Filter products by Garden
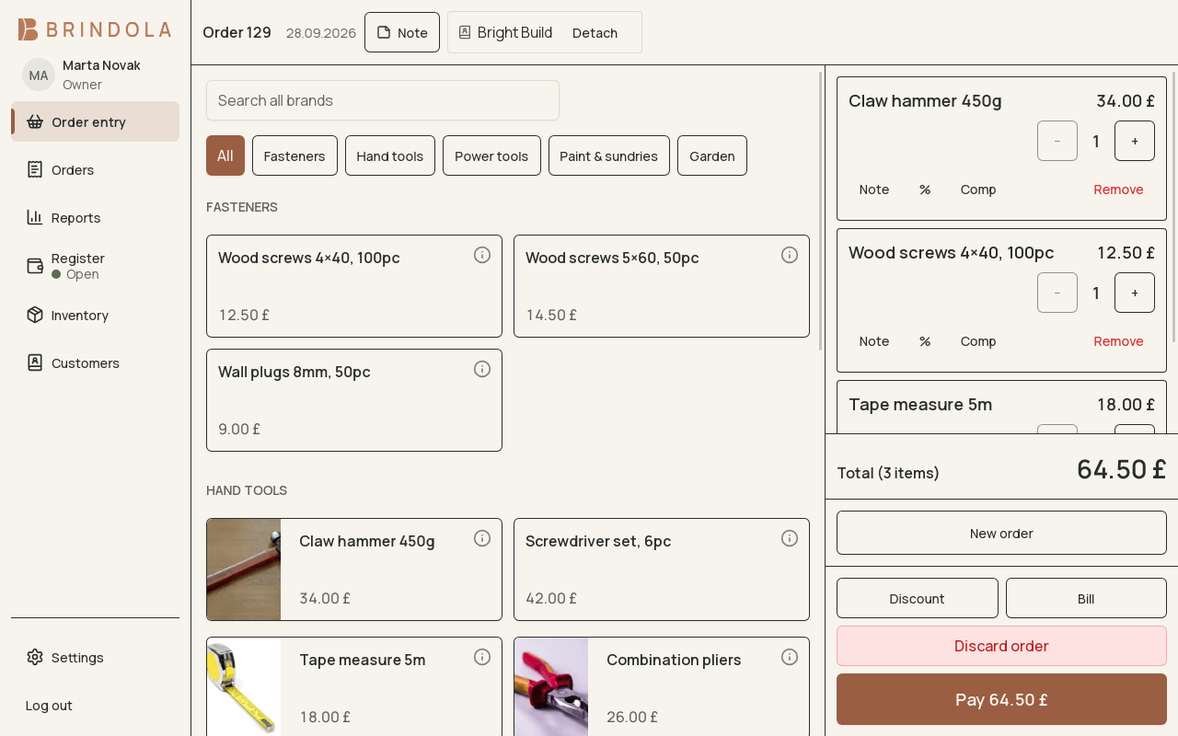The image size is (1178, 736). (712, 155)
